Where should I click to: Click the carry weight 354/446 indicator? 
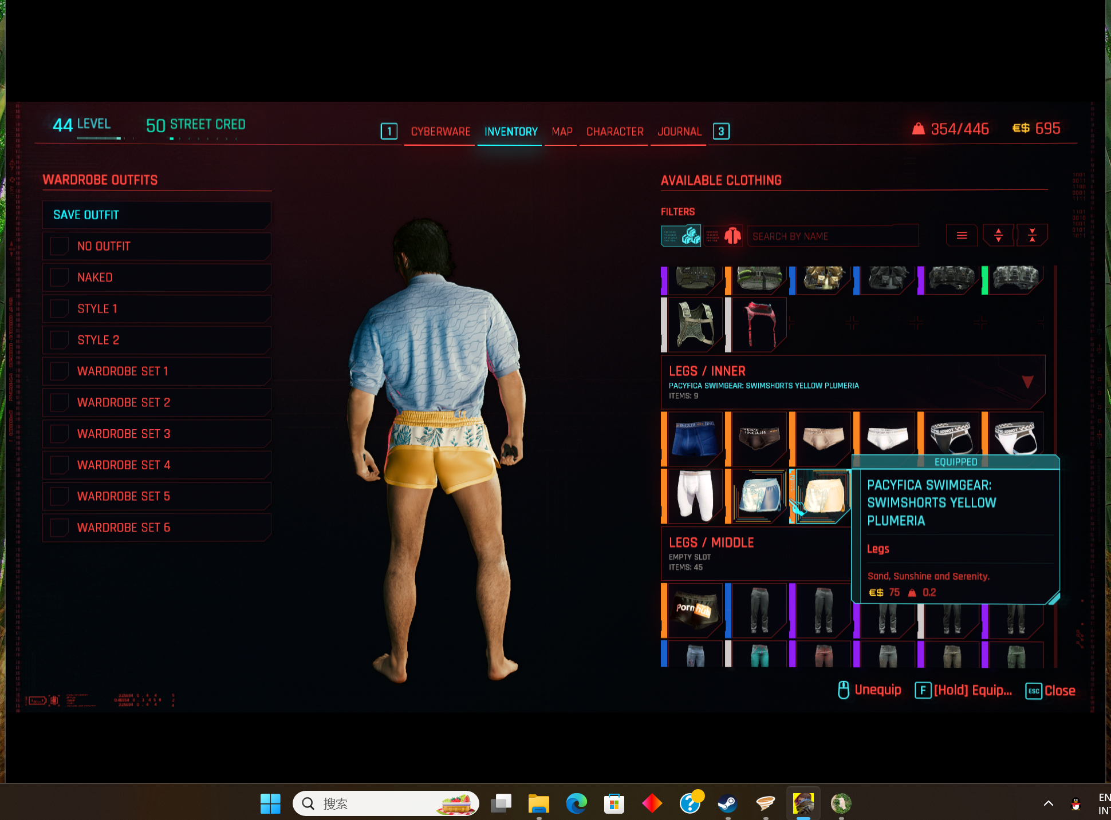951,129
